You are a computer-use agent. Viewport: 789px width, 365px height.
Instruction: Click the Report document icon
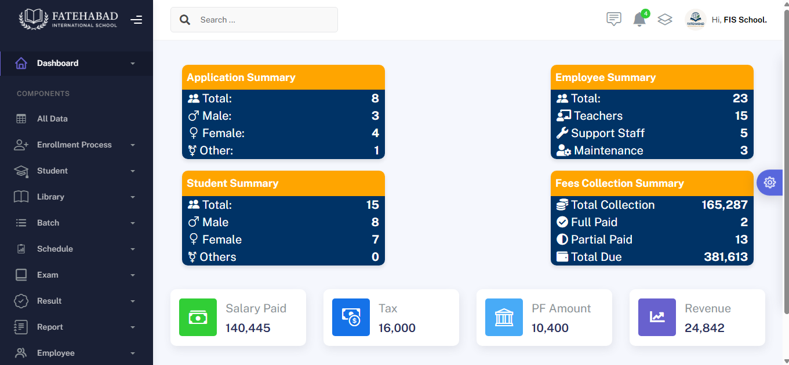[21, 327]
